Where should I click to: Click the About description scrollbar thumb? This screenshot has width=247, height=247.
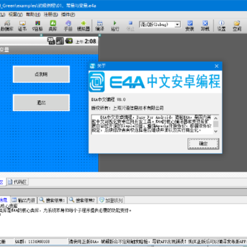pos(215,124)
